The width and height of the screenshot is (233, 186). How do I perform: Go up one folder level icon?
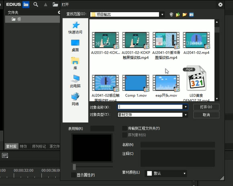point(178,14)
